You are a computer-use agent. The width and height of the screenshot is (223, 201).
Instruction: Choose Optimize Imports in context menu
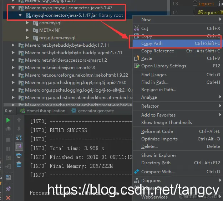pyautogui.click(x=178, y=139)
